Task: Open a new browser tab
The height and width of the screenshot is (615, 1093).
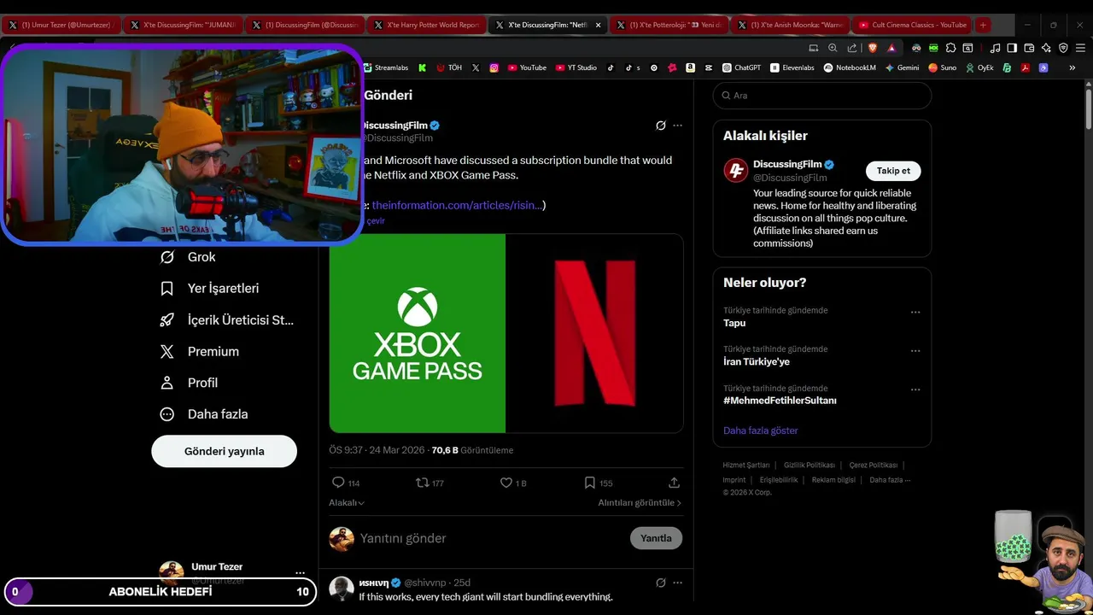Action: pos(983,25)
